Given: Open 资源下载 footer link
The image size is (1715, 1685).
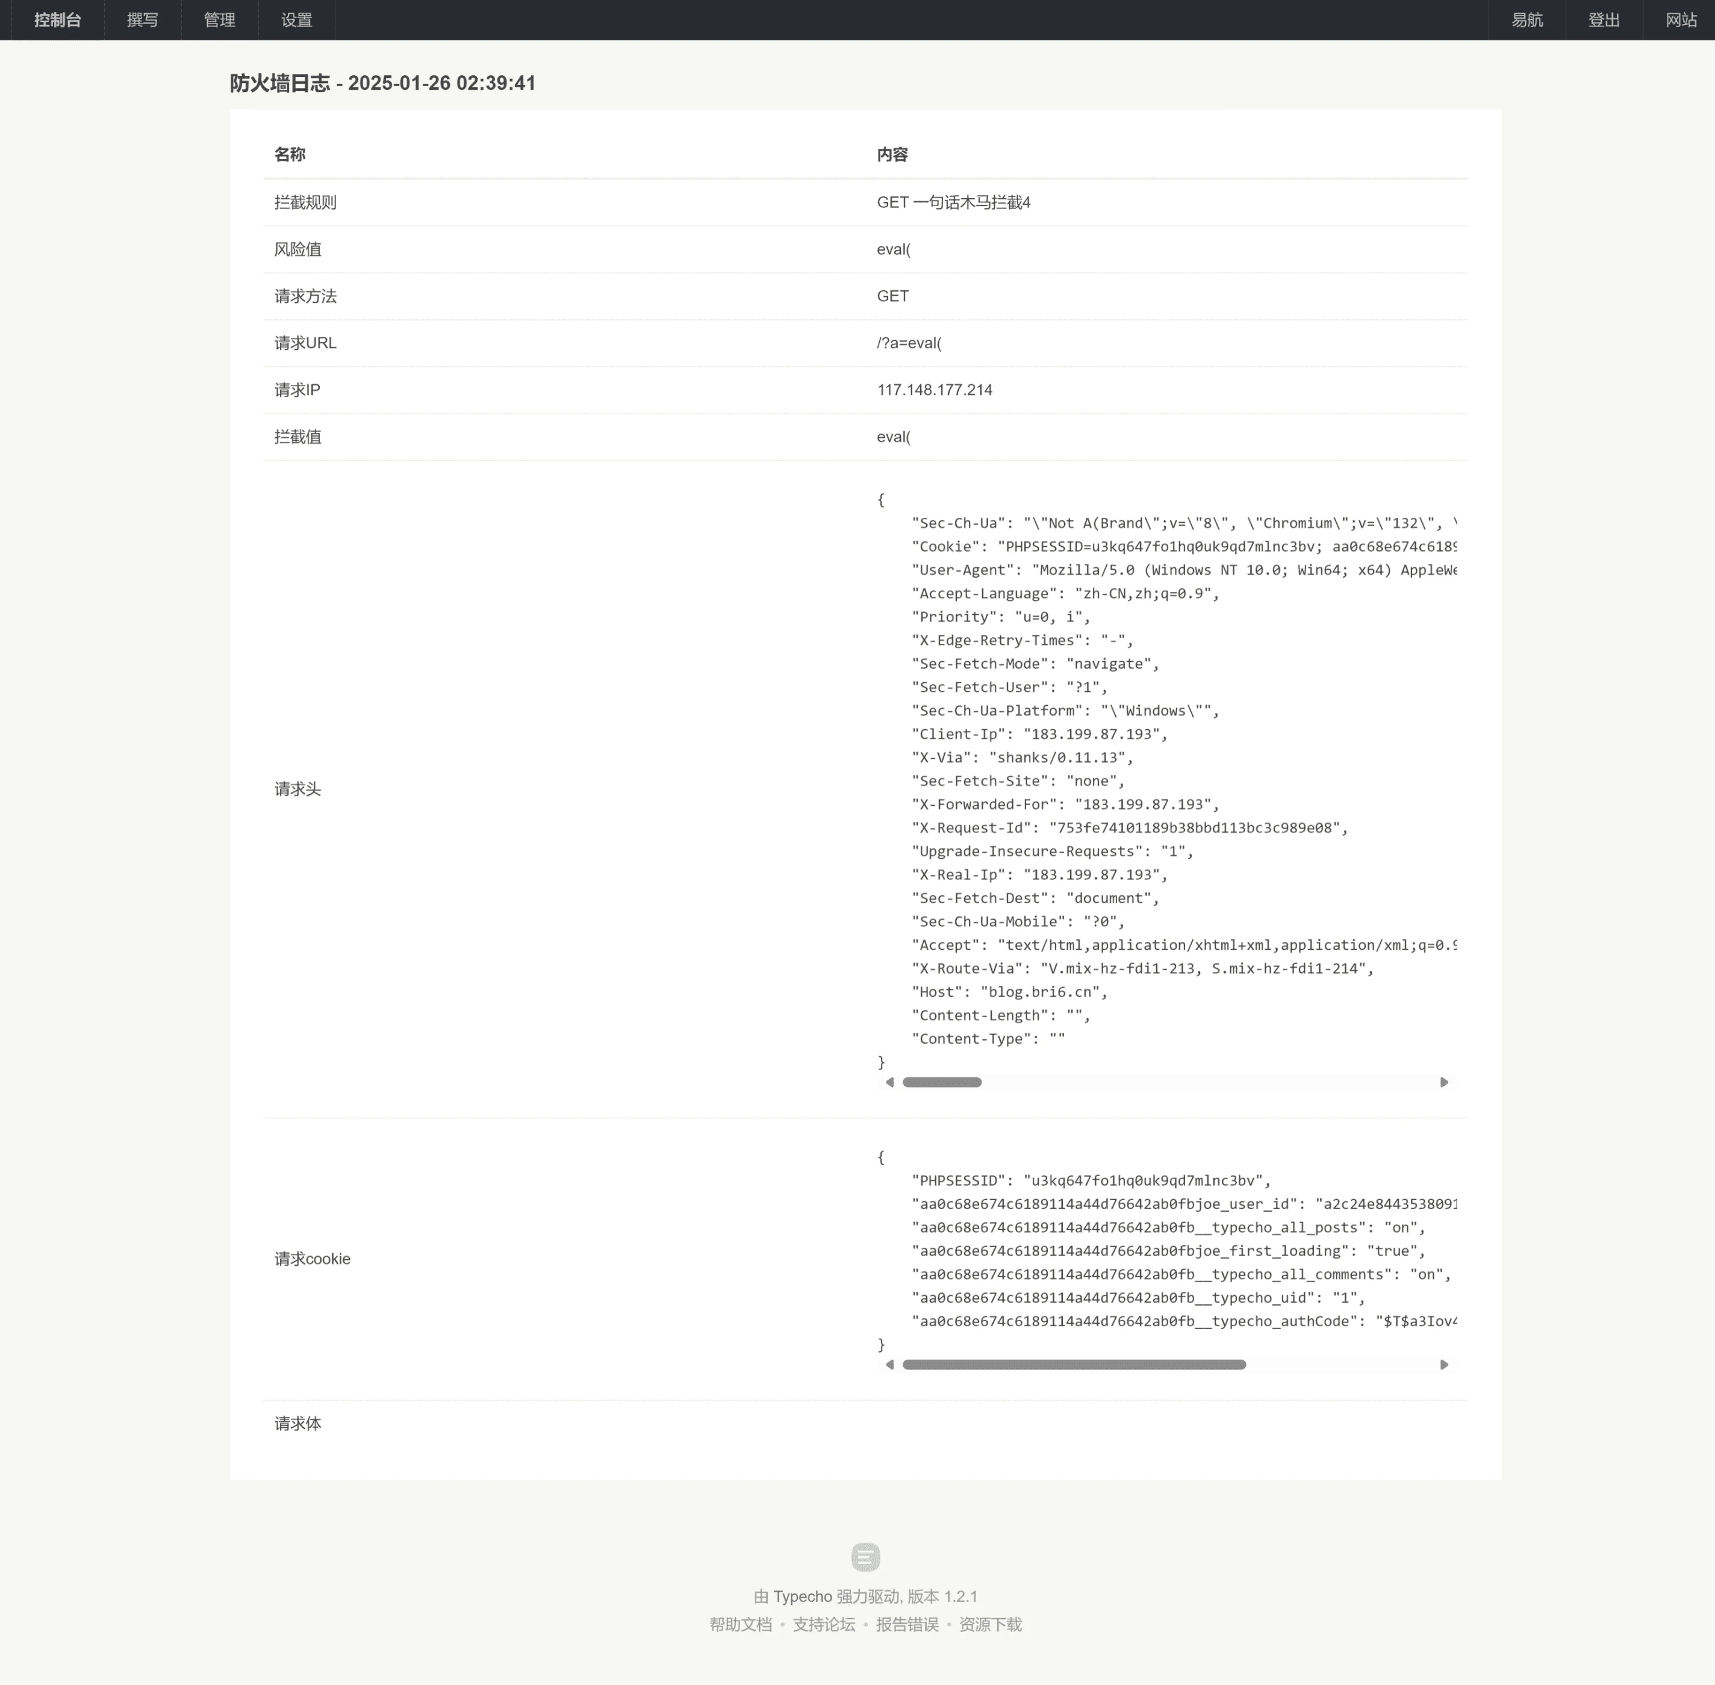Looking at the screenshot, I should [990, 1625].
